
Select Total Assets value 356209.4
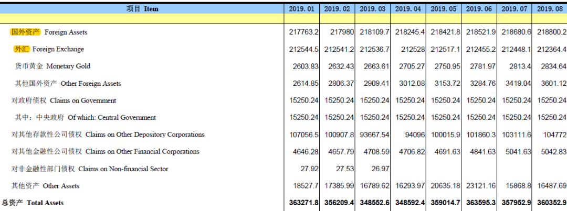coord(339,203)
